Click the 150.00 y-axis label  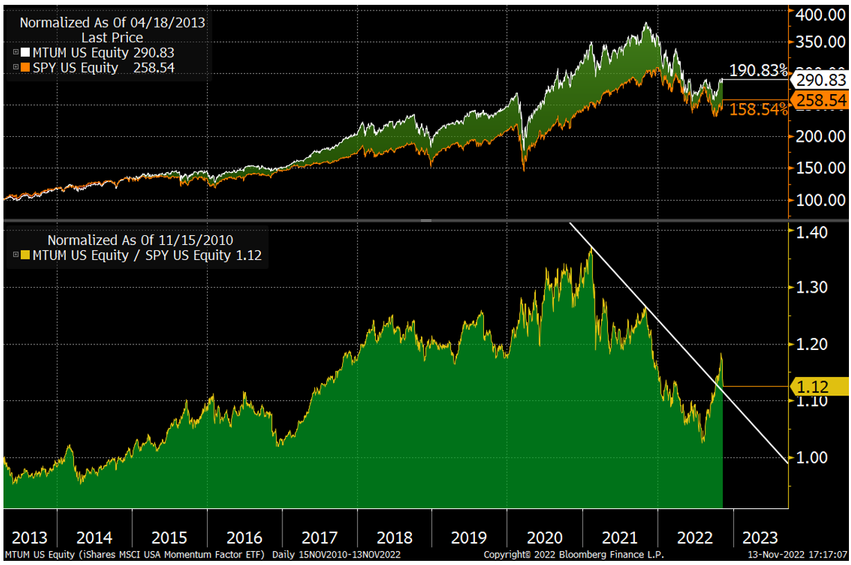(x=821, y=168)
